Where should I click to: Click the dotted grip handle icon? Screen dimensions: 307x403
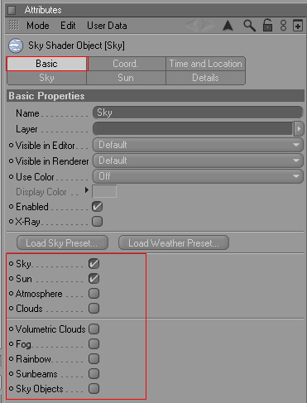click(14, 25)
